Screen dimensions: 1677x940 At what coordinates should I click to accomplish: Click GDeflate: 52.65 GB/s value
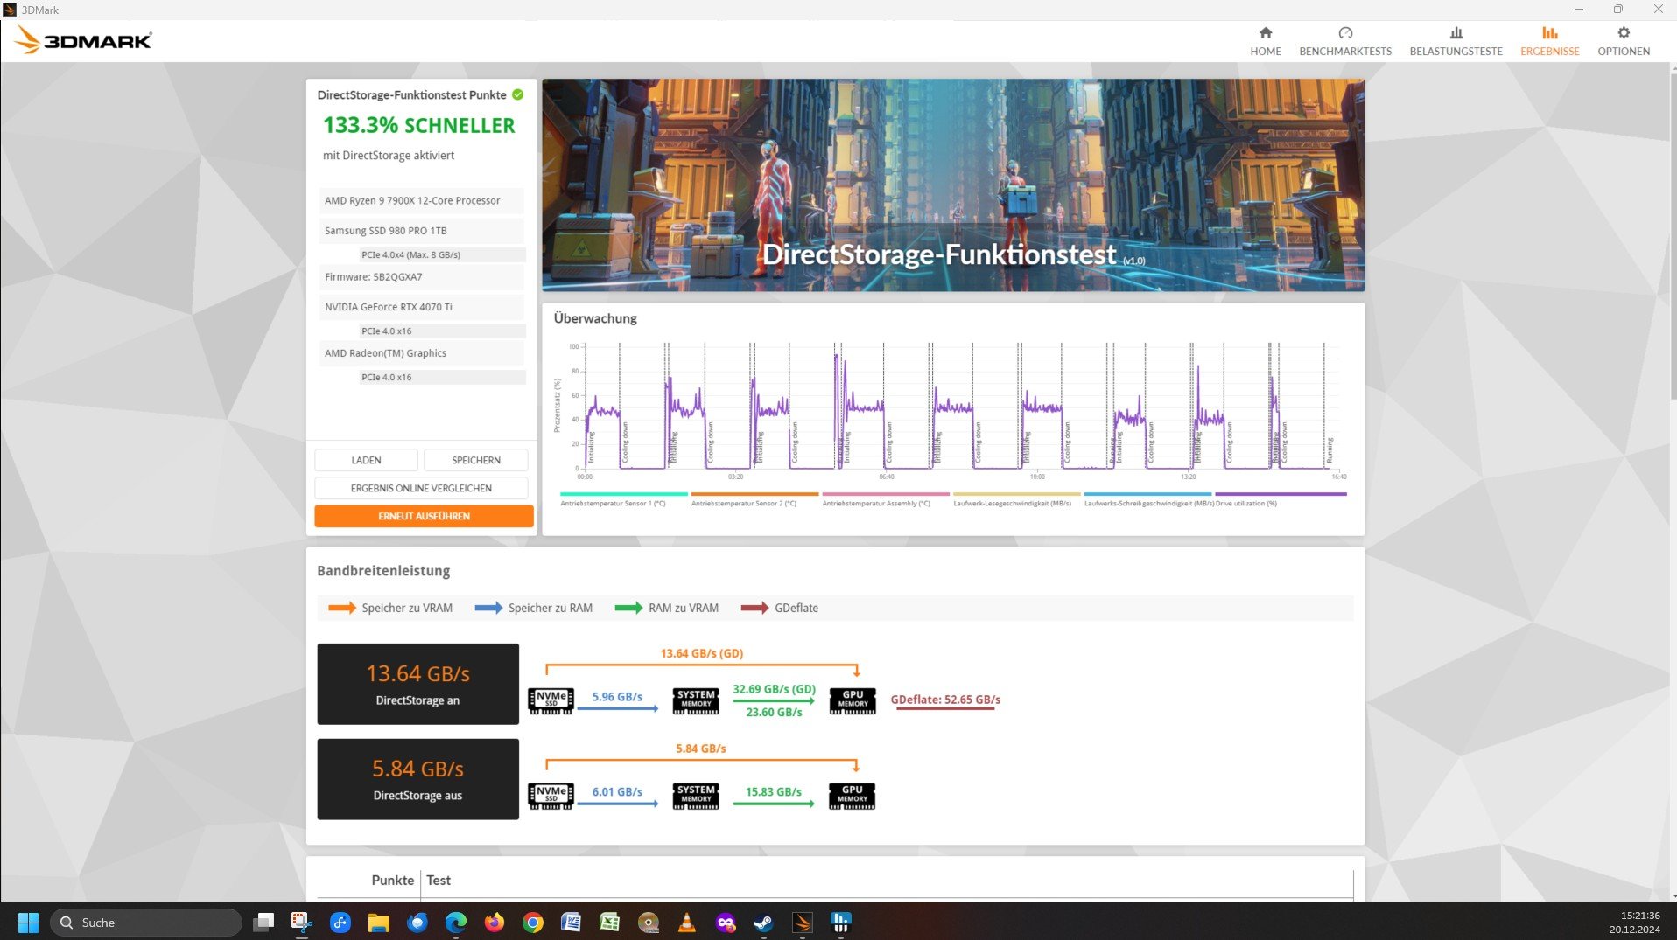point(945,700)
